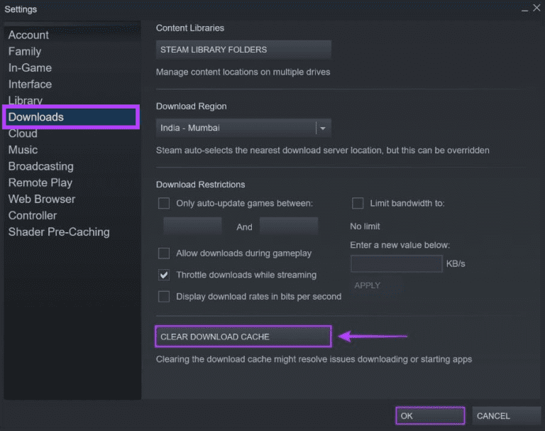The height and width of the screenshot is (431, 545).
Task: Open the Cloud settings section
Action: [x=23, y=133]
